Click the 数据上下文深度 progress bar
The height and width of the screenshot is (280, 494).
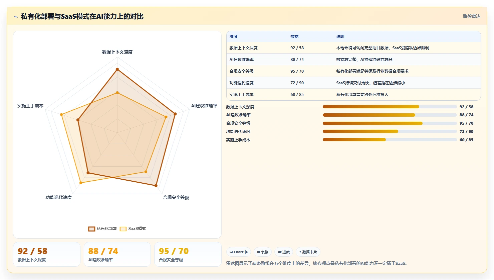coord(390,107)
